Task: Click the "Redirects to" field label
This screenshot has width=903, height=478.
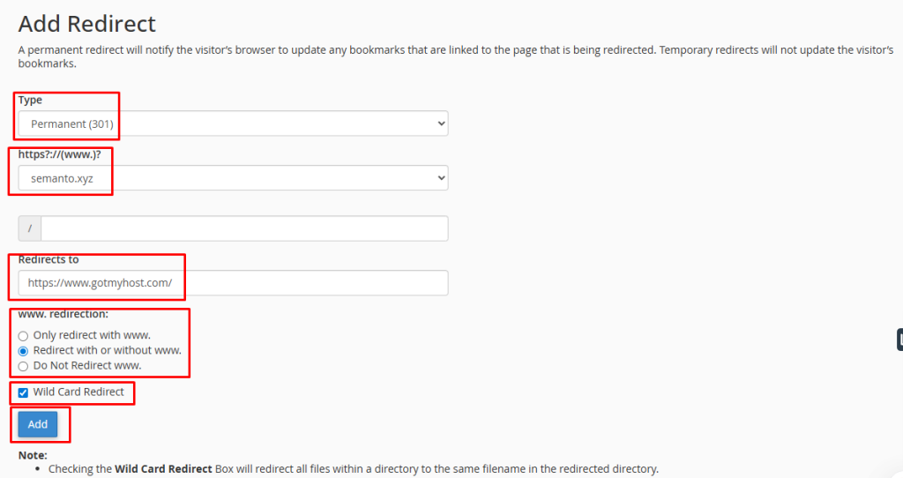Action: (49, 260)
